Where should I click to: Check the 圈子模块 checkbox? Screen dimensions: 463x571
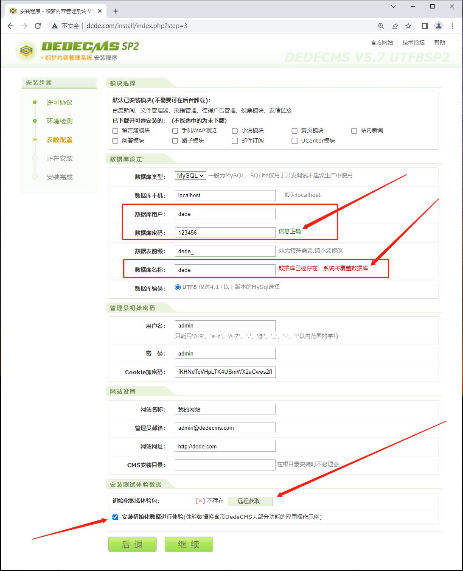(x=175, y=141)
